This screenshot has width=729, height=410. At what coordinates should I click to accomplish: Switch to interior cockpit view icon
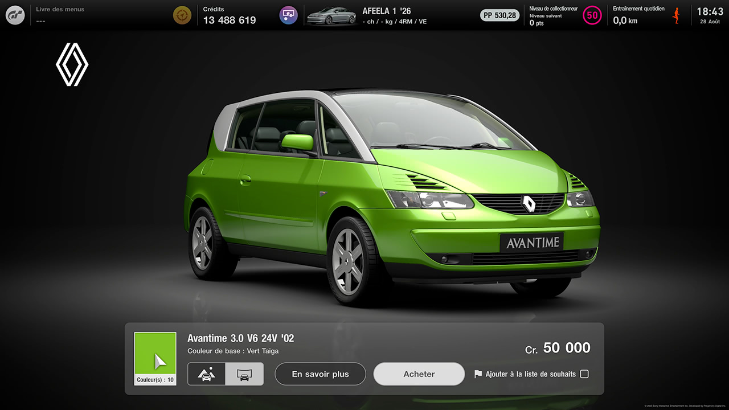pyautogui.click(x=244, y=374)
